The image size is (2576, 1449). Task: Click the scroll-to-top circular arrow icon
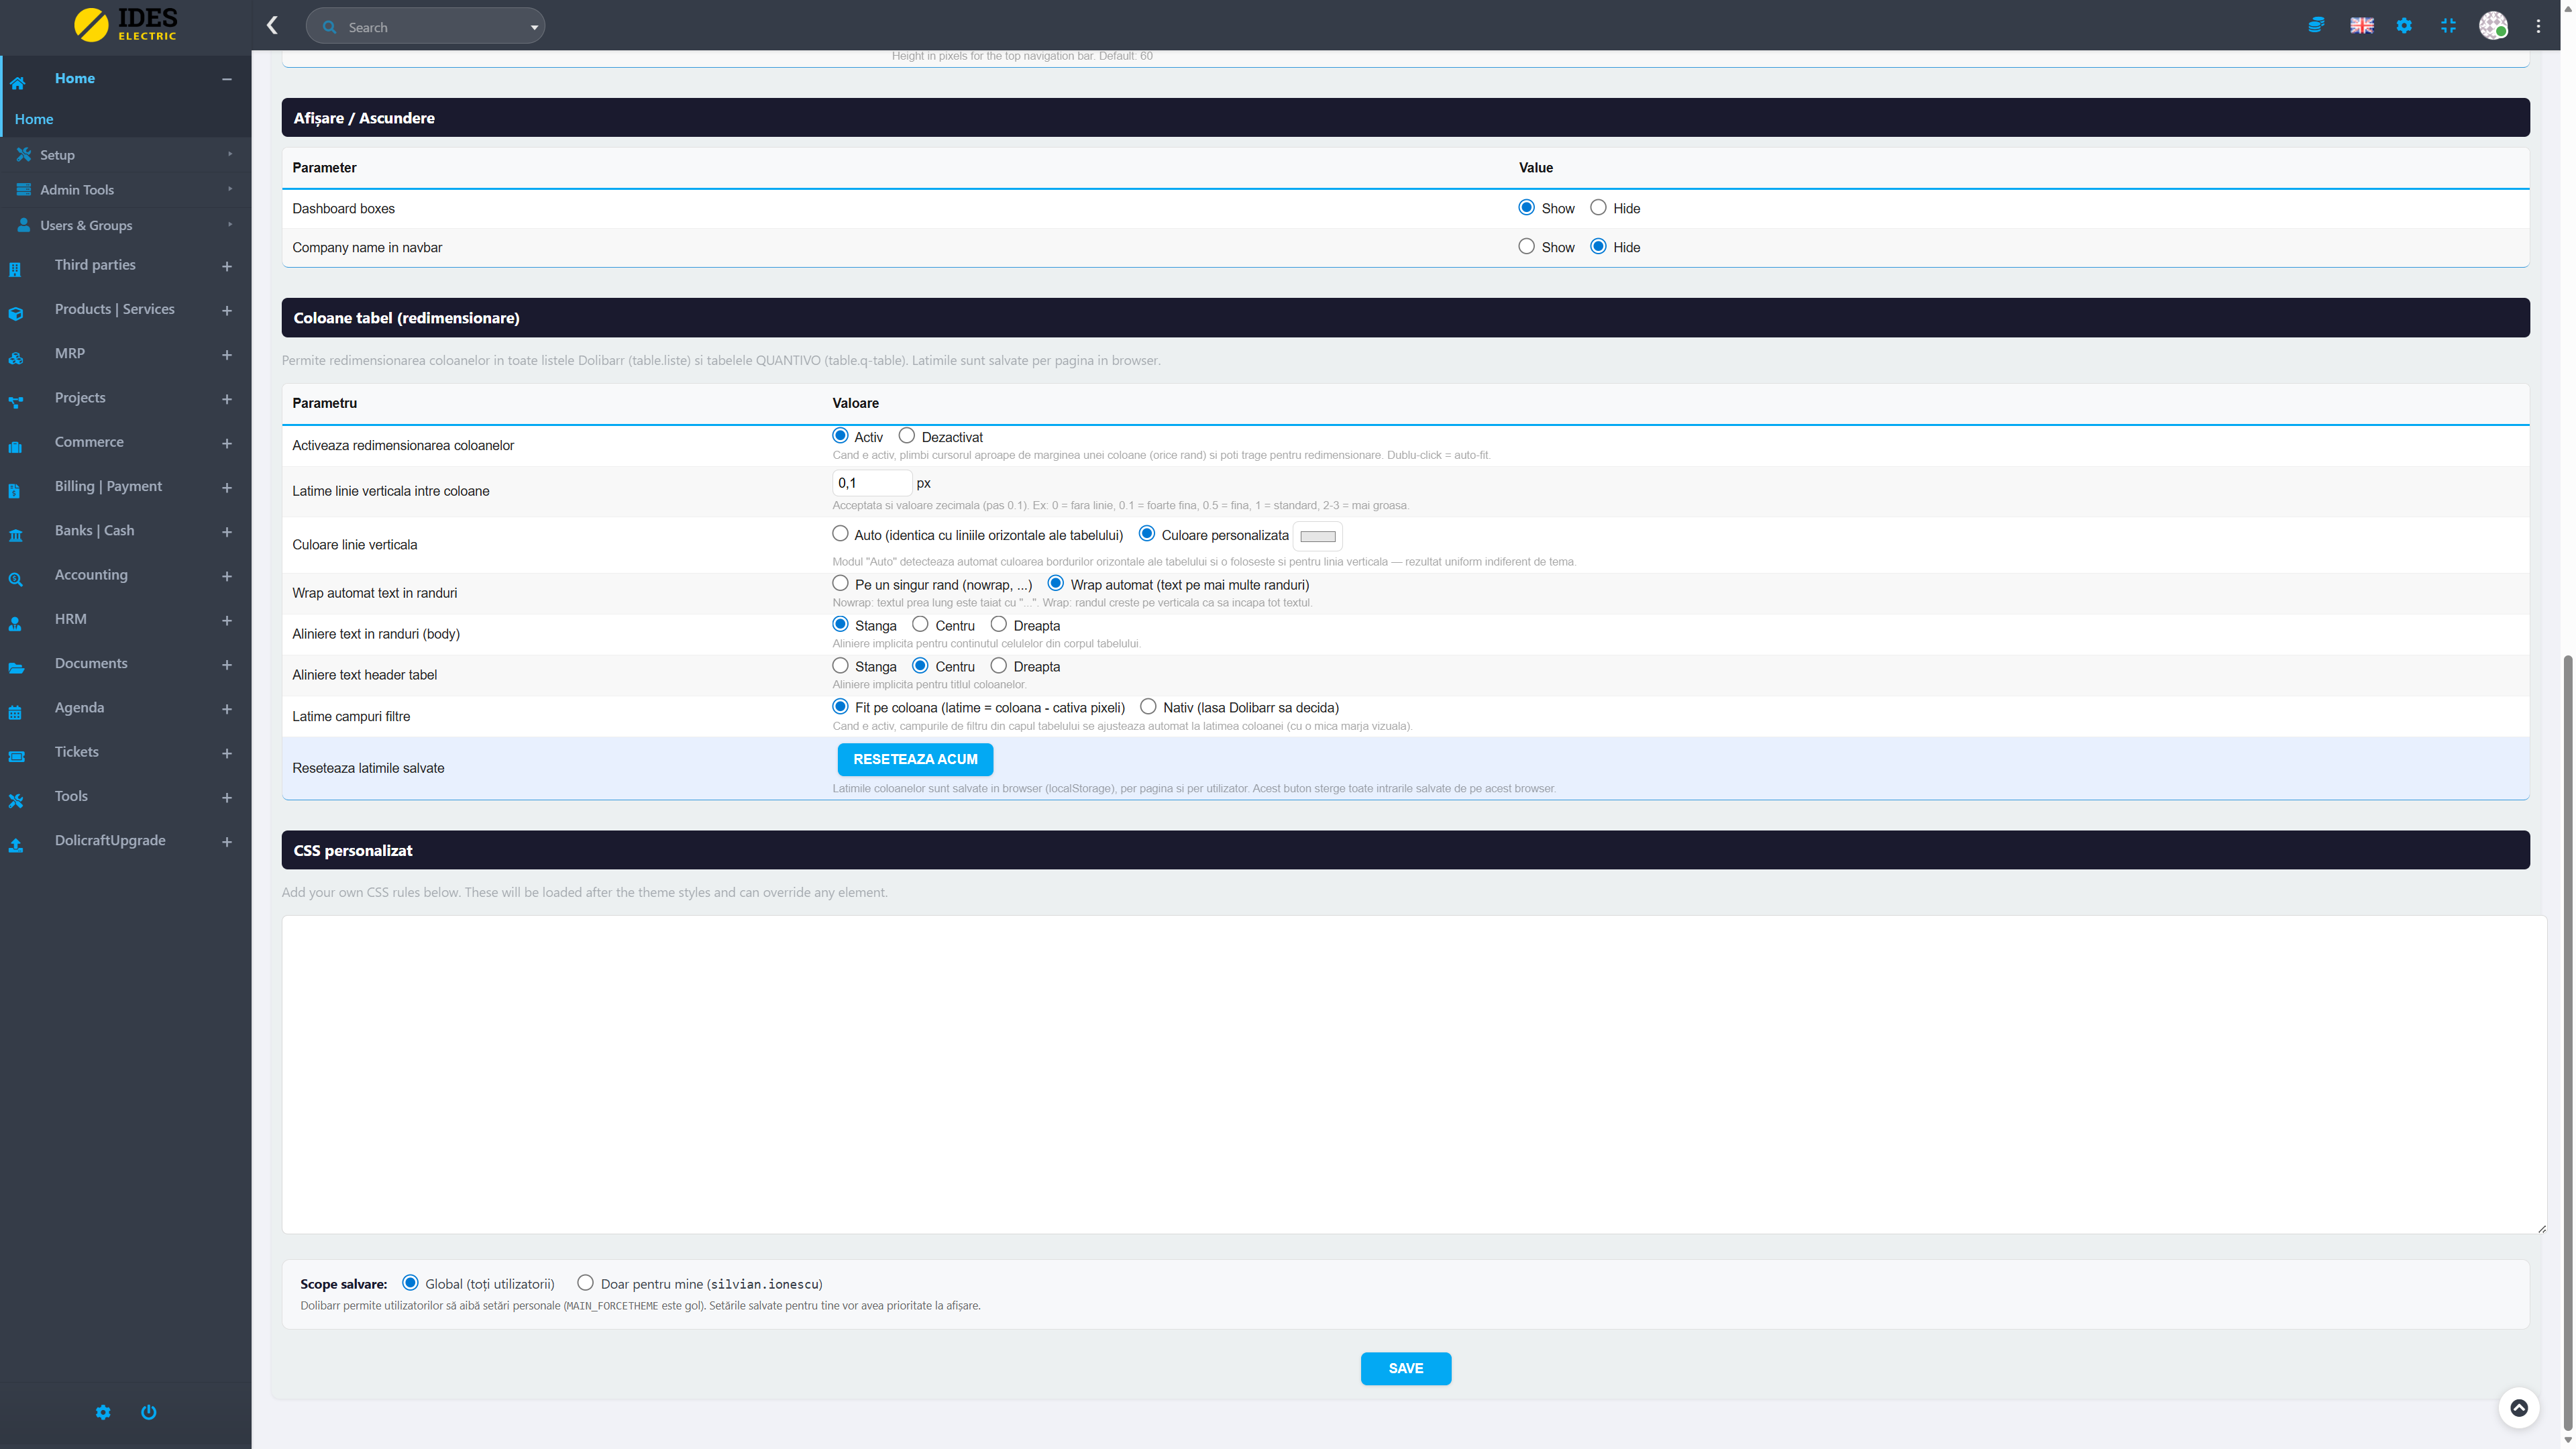coord(2519,1407)
